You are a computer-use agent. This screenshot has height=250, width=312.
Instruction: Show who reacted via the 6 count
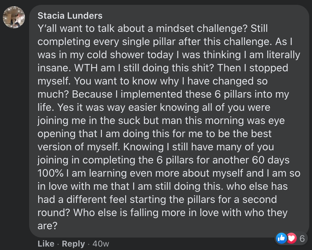click(302, 239)
